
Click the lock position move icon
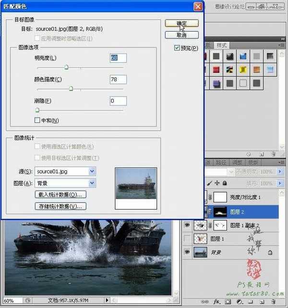[217, 183]
